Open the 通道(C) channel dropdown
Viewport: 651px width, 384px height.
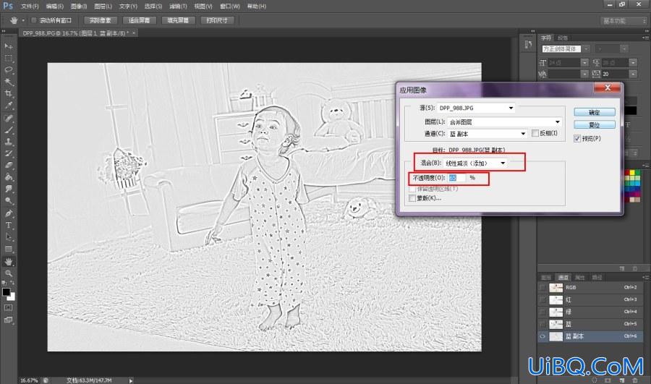[488, 134]
